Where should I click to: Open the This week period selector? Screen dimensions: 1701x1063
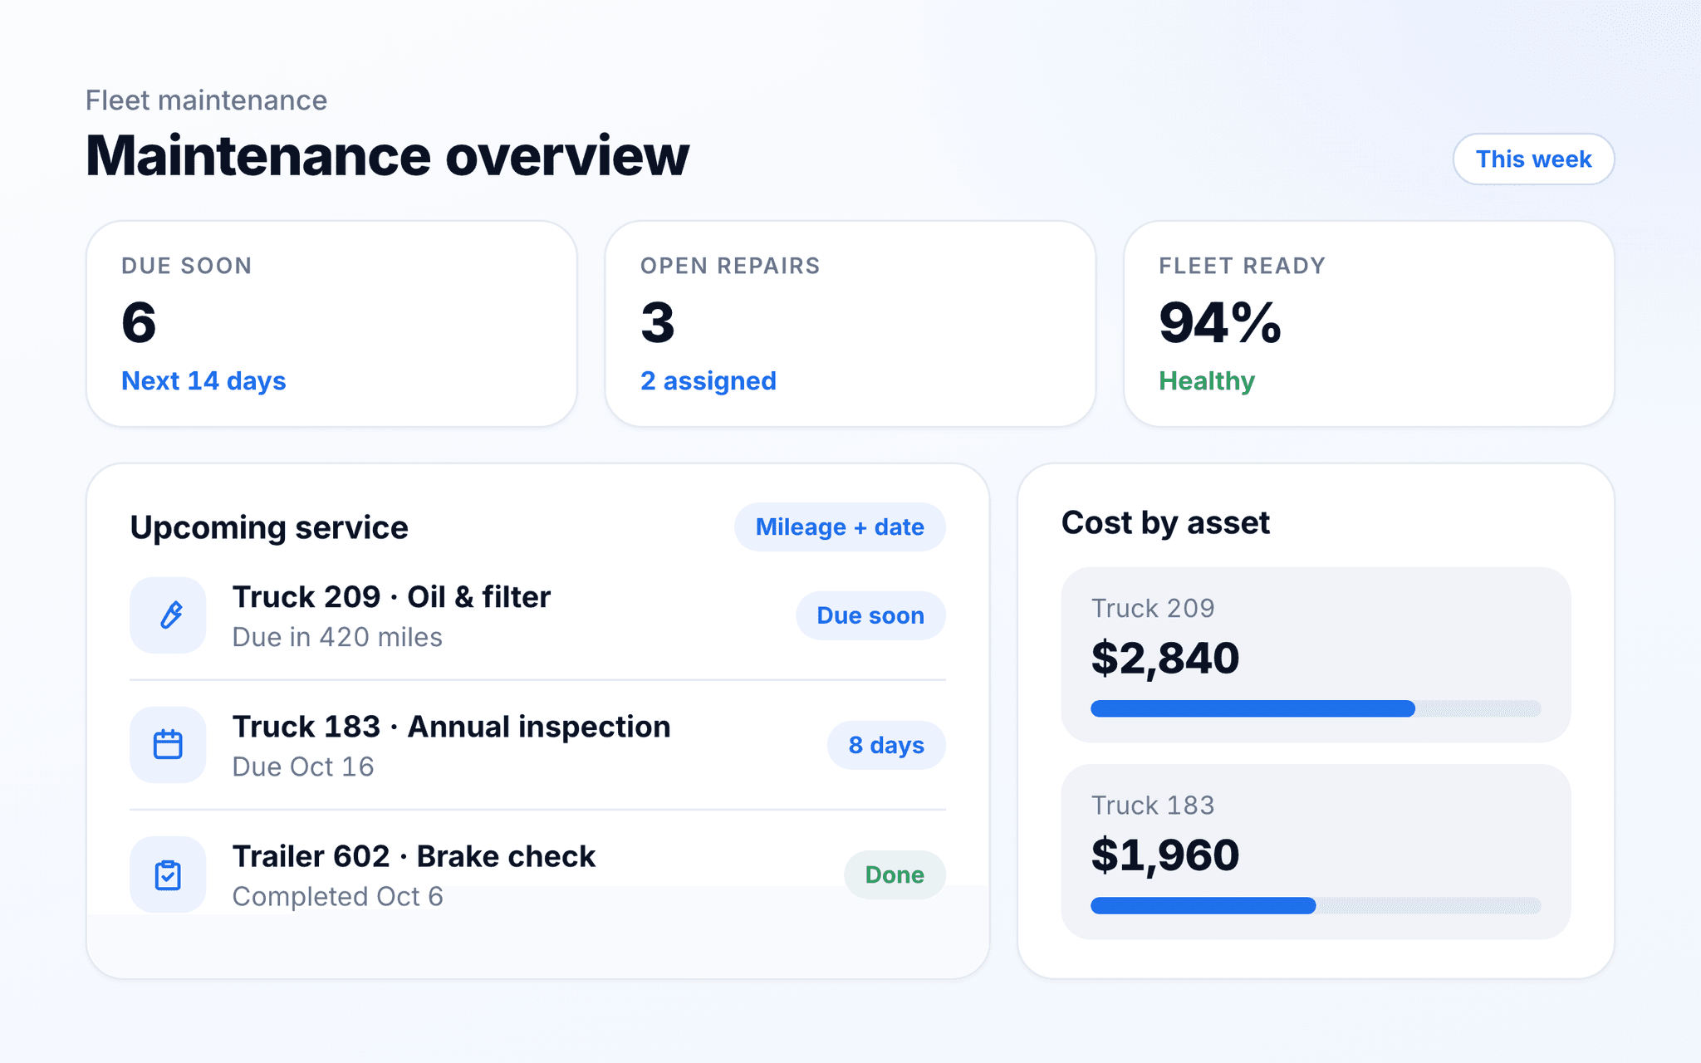point(1533,159)
